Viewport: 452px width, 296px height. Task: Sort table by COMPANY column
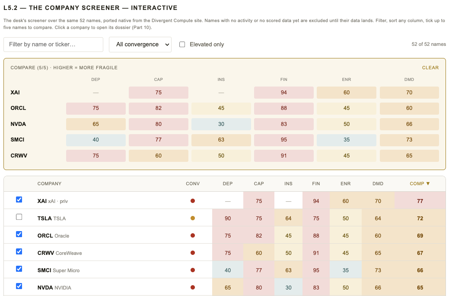pos(49,183)
